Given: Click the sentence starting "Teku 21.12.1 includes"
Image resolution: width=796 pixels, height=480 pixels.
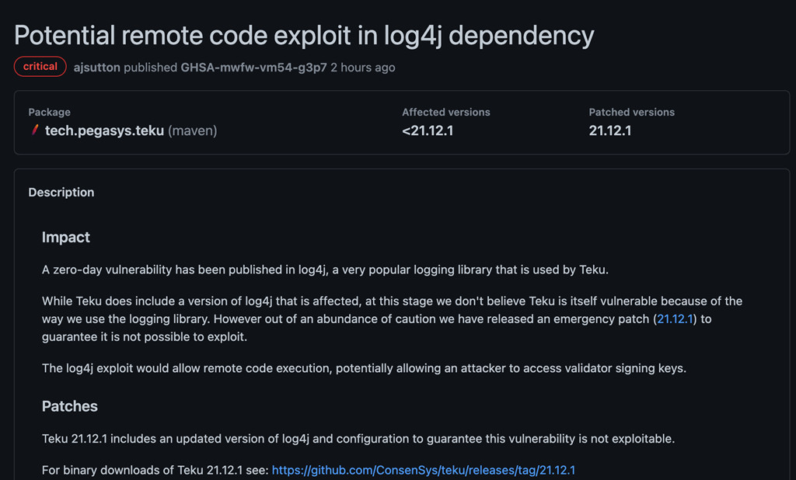Looking at the screenshot, I should tap(358, 438).
